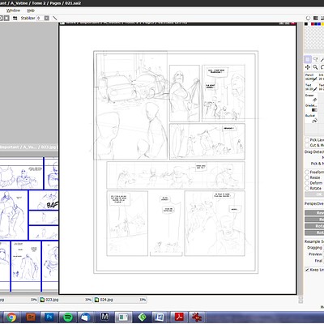This screenshot has height=324, width=324.
Task: Open Photoshop from the taskbar
Action: pos(49,317)
